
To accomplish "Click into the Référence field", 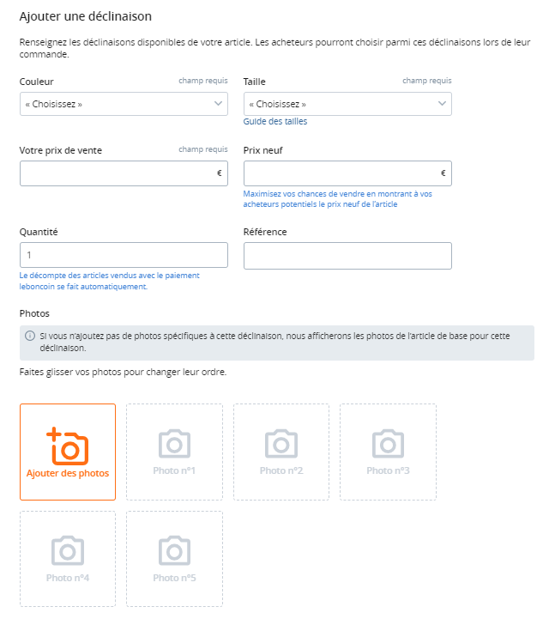I will click(347, 256).
